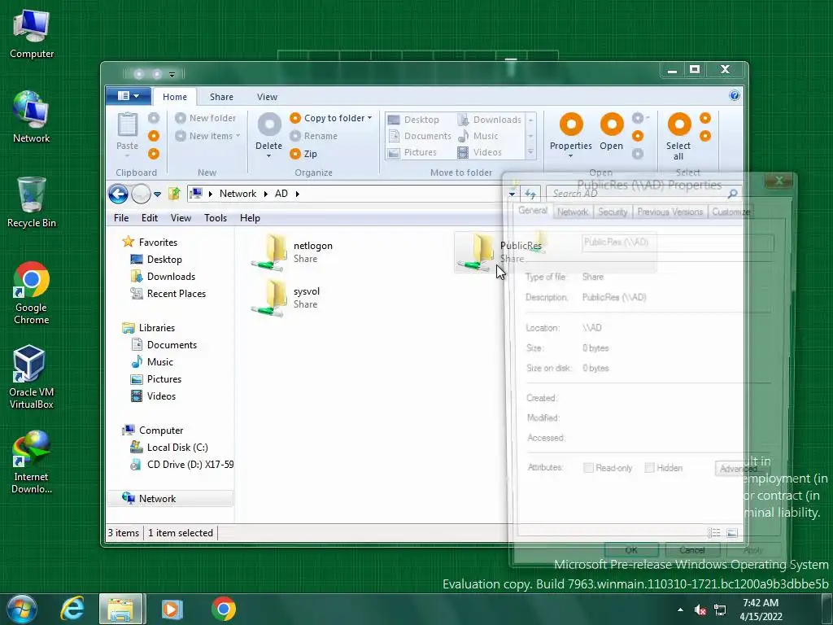Open the File menu button dropdown in ribbon
Viewport: 833px width, 625px height.
click(x=128, y=96)
